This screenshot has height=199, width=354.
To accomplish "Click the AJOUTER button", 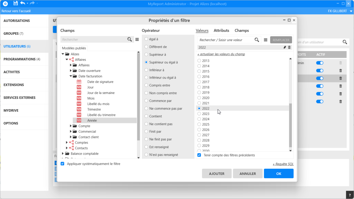I will point(217,174).
